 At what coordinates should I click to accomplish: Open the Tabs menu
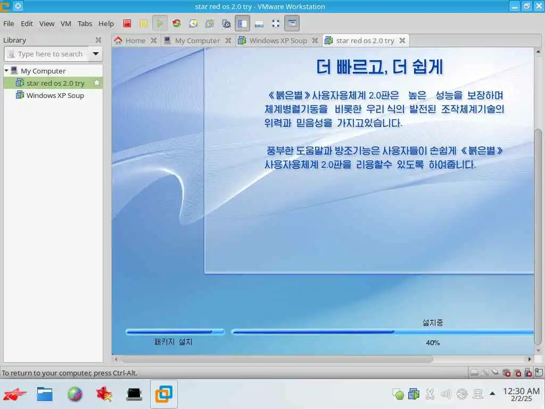(85, 23)
